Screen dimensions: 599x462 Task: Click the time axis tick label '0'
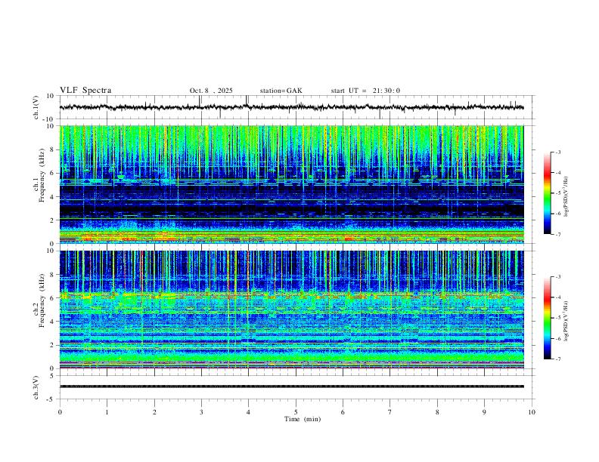[x=60, y=412]
